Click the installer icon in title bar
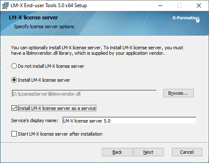 [x=5, y=5]
